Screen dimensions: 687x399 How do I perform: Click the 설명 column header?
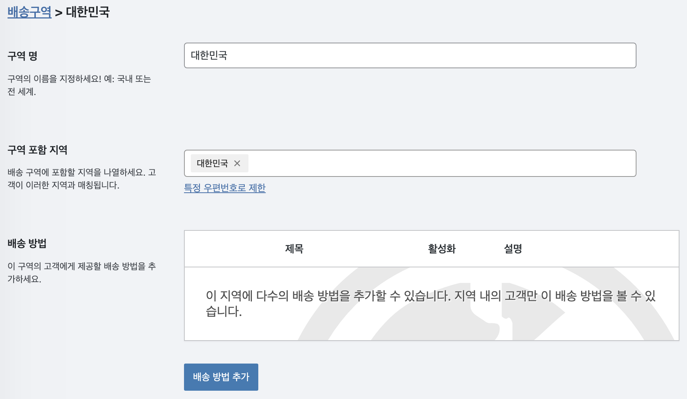tap(513, 249)
